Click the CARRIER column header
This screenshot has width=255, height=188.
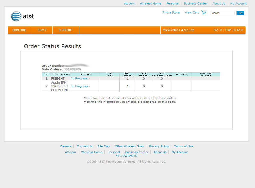tap(182, 74)
